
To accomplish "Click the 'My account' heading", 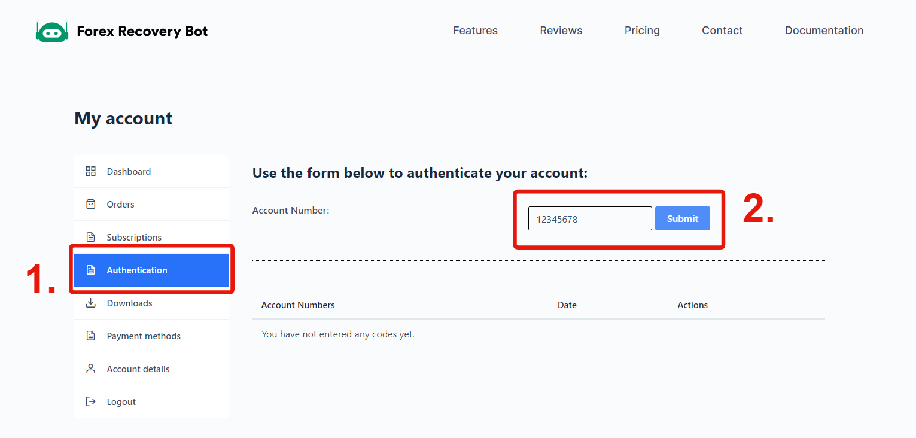I will click(123, 118).
